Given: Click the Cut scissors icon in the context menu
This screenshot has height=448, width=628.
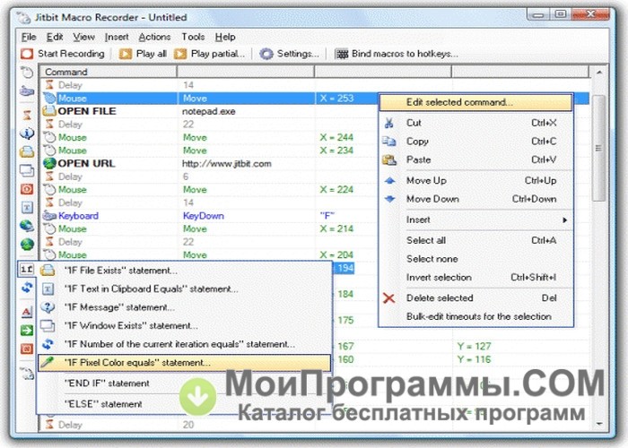Looking at the screenshot, I should click(x=388, y=123).
